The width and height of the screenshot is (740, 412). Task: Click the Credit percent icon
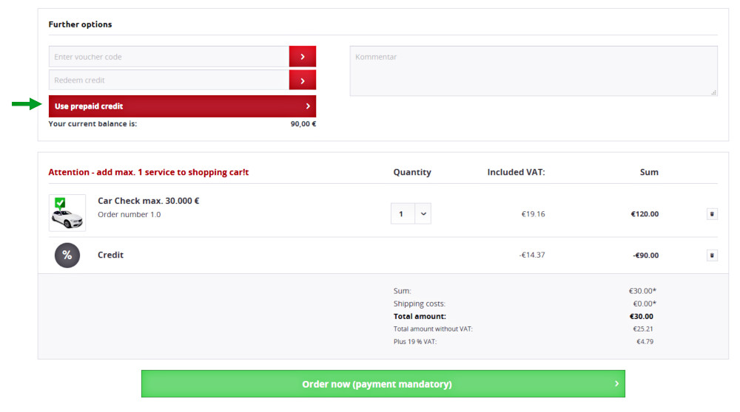pos(67,255)
